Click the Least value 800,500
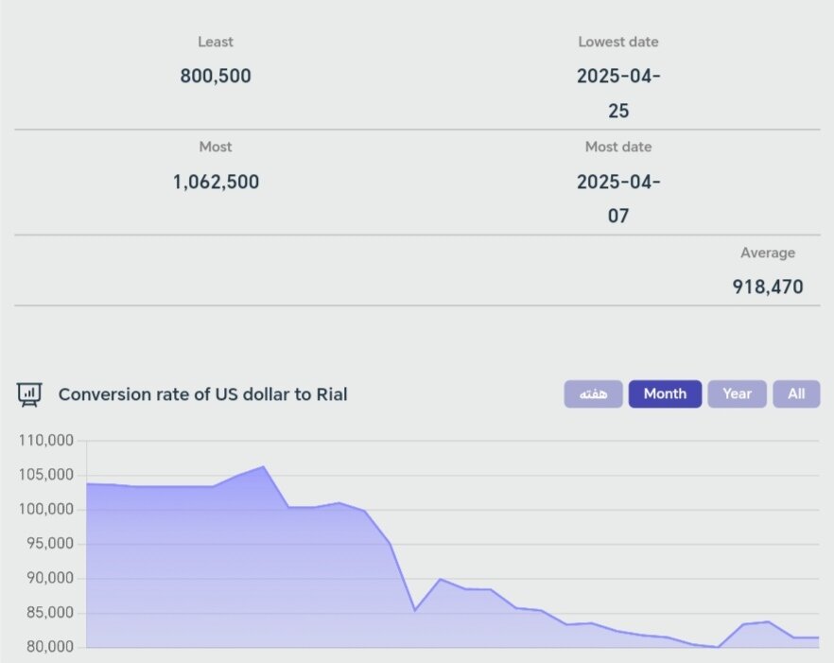The height and width of the screenshot is (663, 834). [x=216, y=76]
